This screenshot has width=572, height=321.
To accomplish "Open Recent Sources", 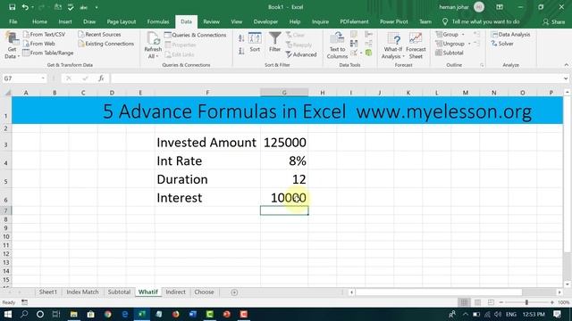I will (x=99, y=34).
